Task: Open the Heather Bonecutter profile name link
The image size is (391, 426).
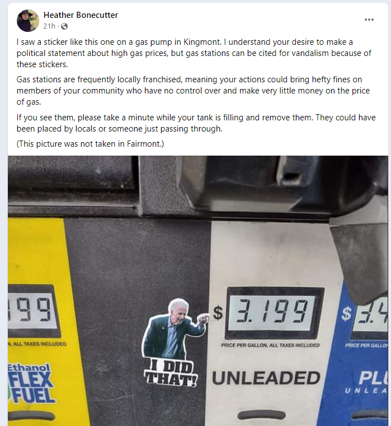Action: (81, 15)
